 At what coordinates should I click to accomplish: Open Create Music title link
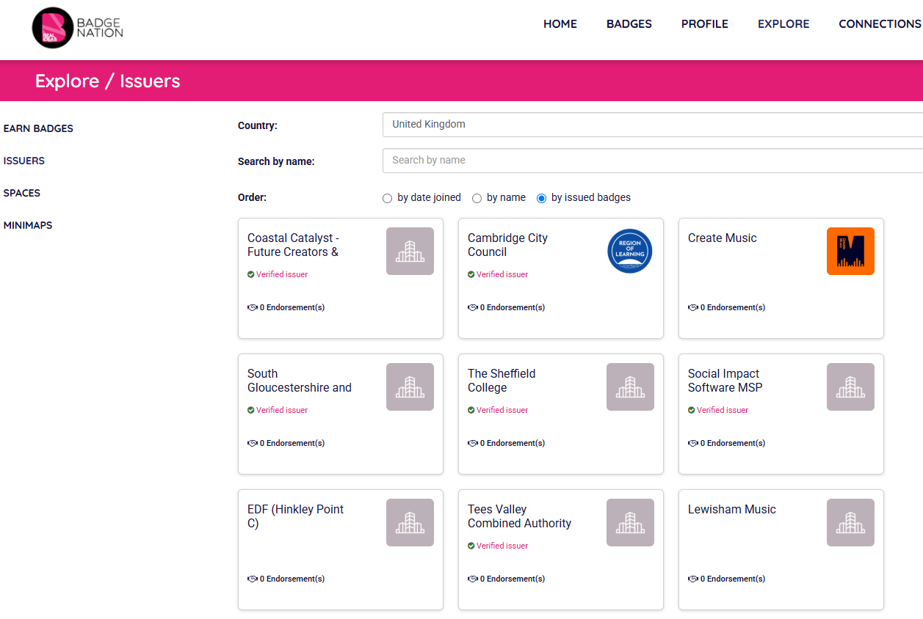(x=723, y=238)
